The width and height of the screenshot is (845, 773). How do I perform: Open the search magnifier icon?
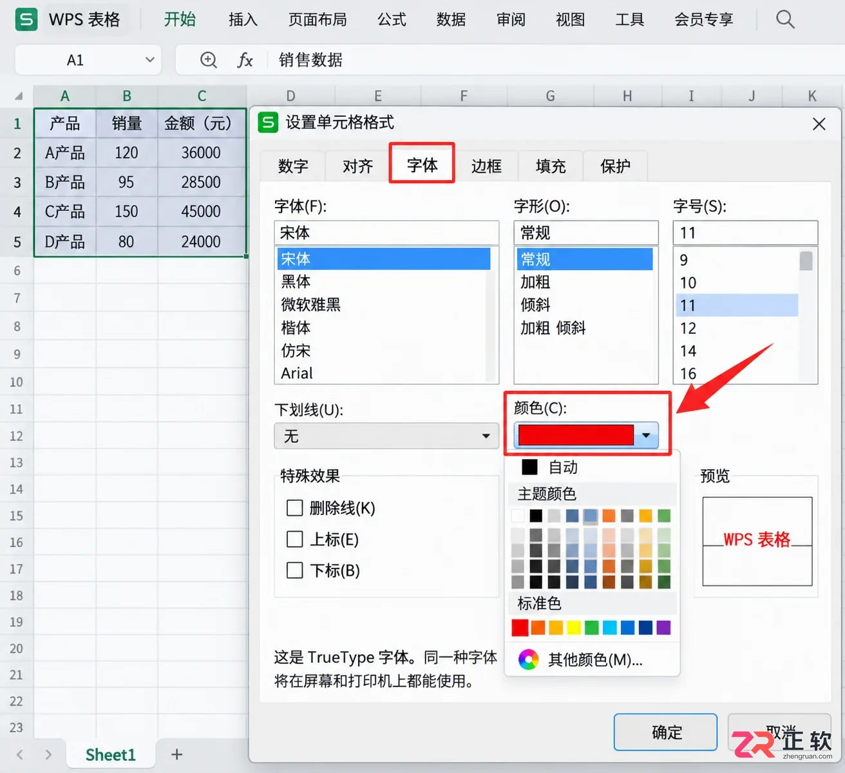pos(785,19)
